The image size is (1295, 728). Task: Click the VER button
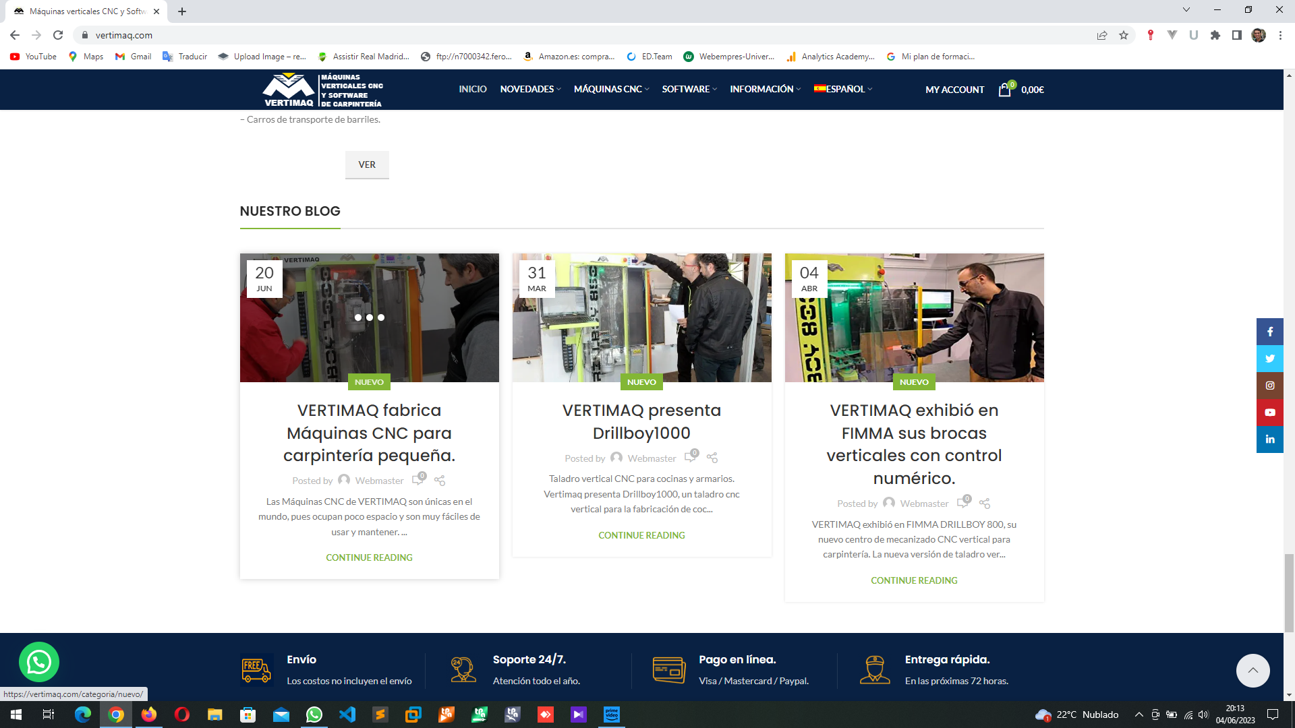[367, 164]
